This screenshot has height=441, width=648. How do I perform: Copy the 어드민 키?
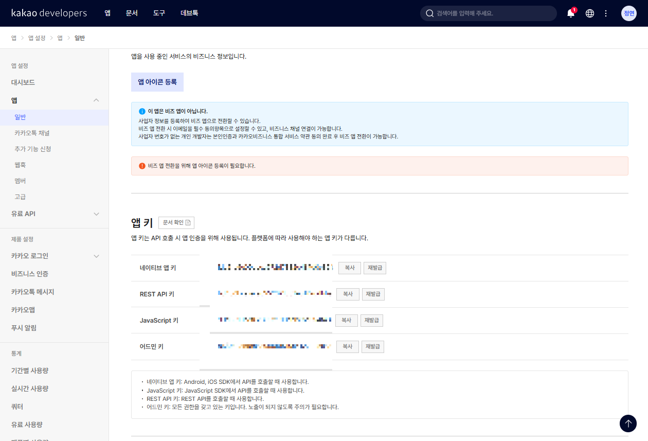click(348, 347)
